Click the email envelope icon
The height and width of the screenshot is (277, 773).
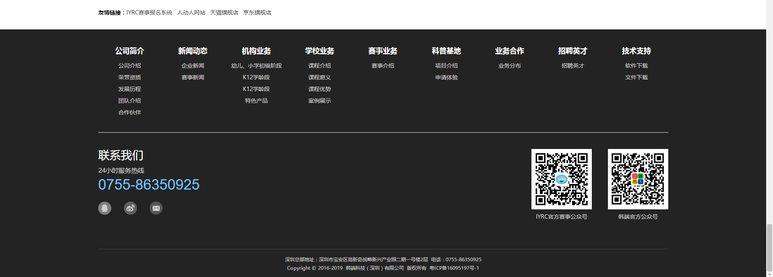click(156, 208)
